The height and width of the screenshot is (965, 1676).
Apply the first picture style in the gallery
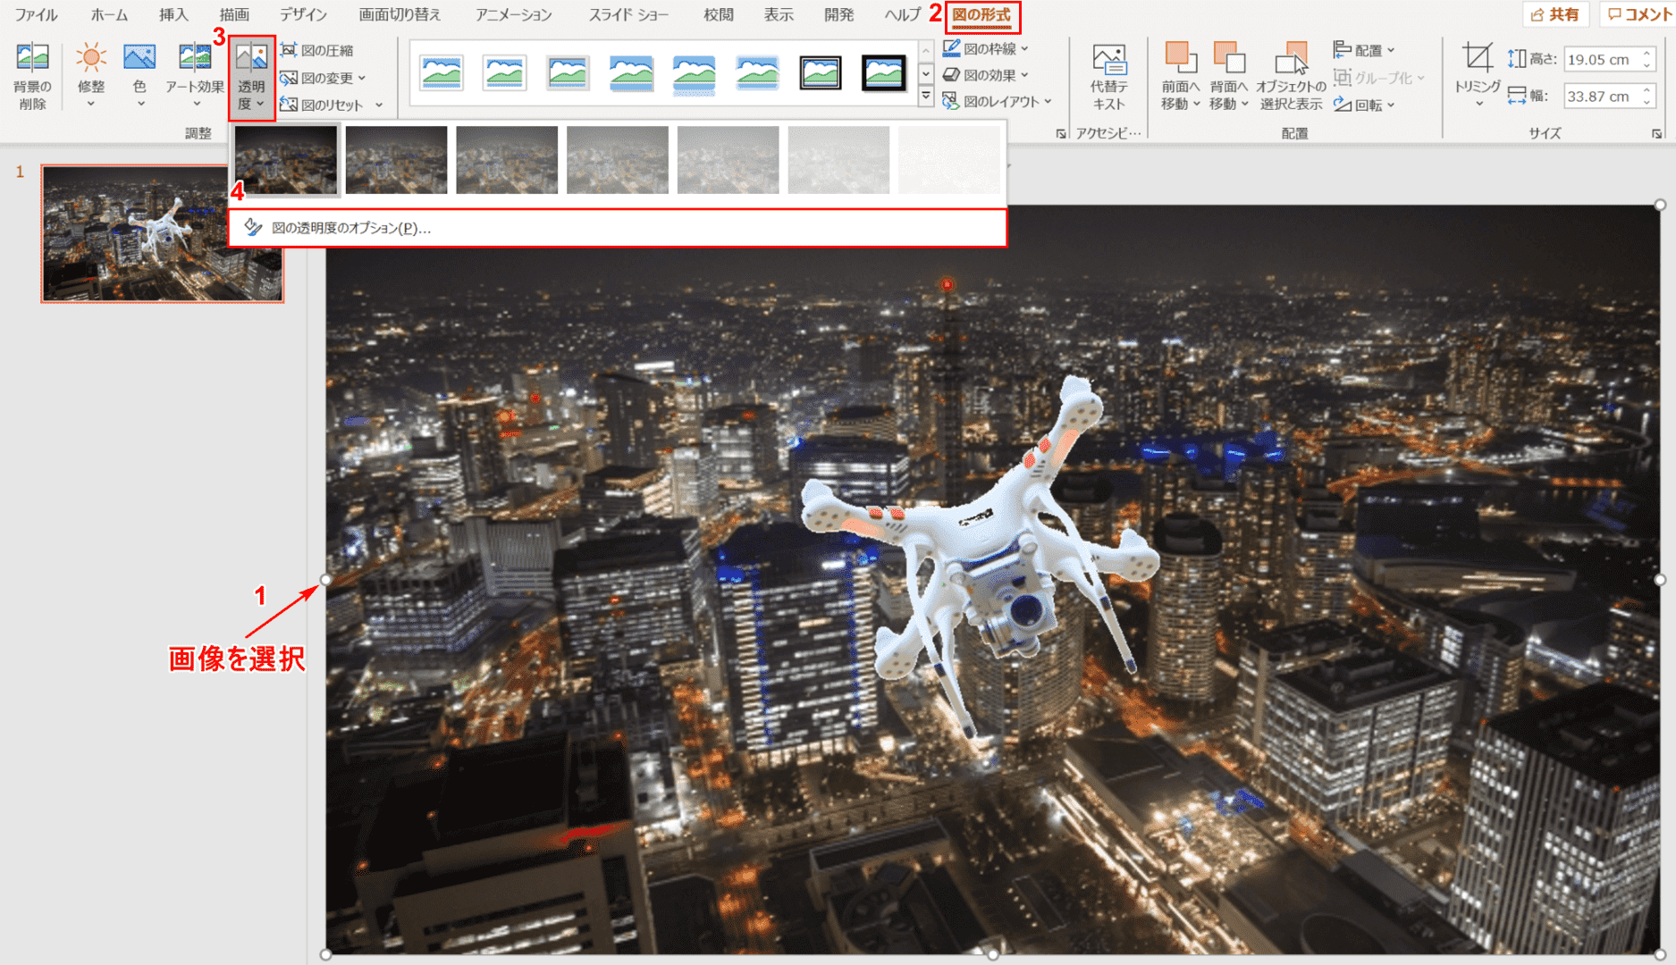[x=442, y=72]
